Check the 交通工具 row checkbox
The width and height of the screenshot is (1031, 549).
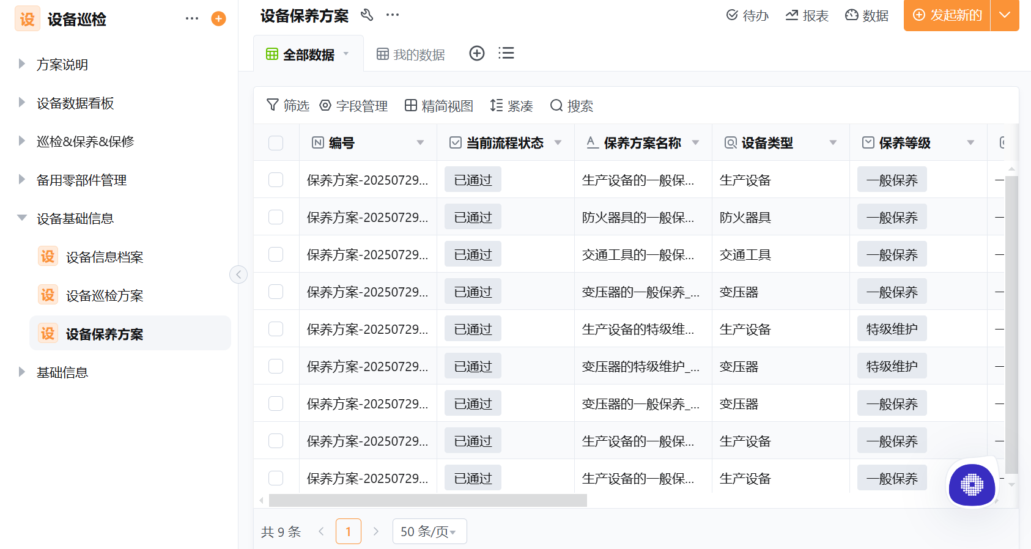[x=276, y=254]
